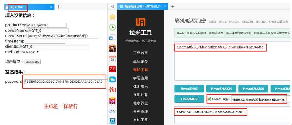This screenshot has width=292, height=125.
Task: Close the sign.html tab
Action: 51,7
